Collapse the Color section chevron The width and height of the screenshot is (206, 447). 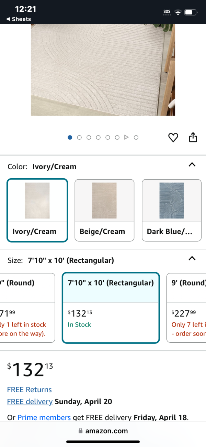tap(192, 165)
